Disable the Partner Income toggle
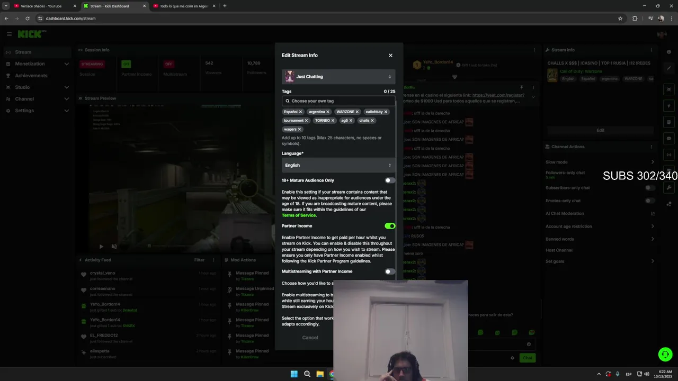The image size is (678, 381). click(x=390, y=226)
